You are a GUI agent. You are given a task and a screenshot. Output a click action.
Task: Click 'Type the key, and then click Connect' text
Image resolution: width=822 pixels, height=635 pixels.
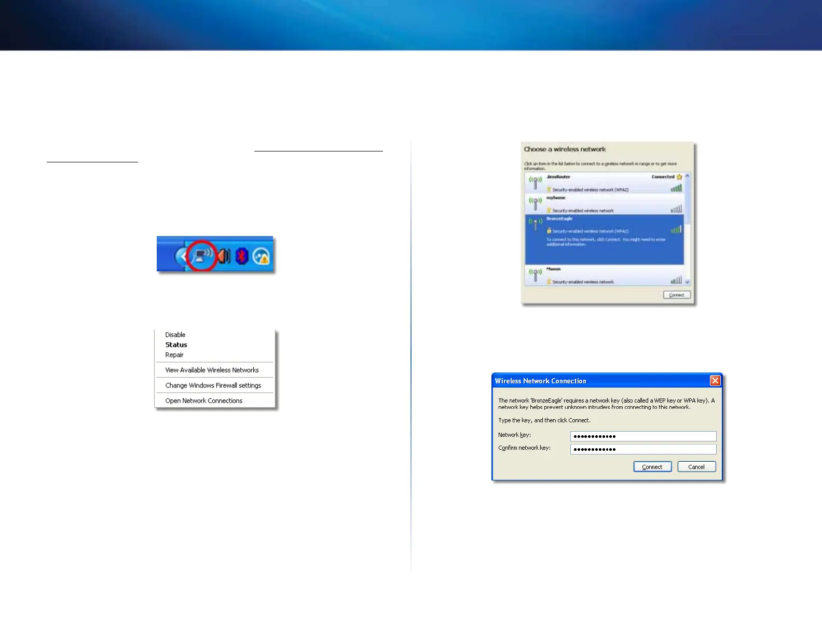pyautogui.click(x=544, y=420)
